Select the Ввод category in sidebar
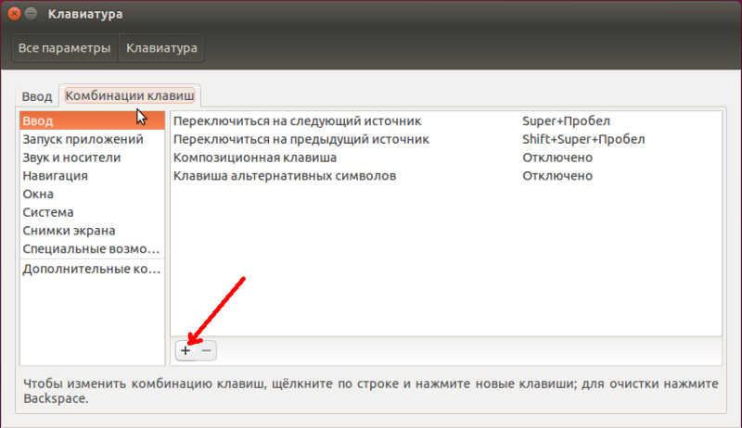 (92, 121)
